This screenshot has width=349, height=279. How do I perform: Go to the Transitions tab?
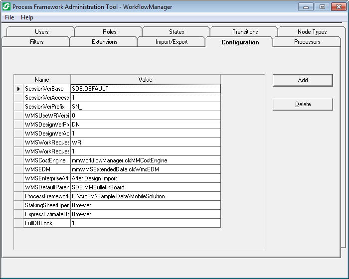point(245,32)
